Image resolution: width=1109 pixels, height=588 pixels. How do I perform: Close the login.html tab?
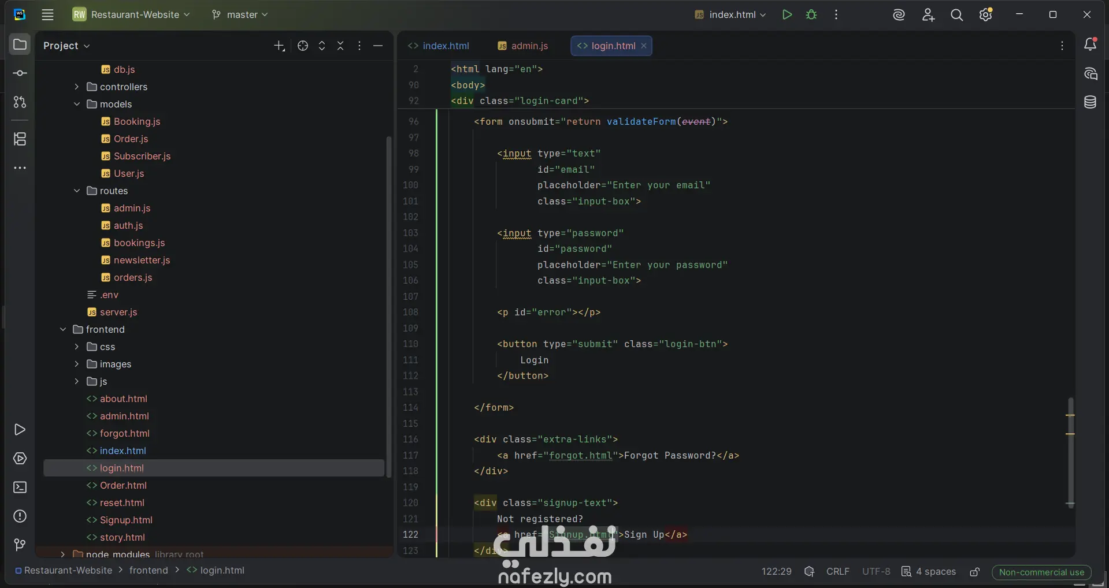point(644,46)
